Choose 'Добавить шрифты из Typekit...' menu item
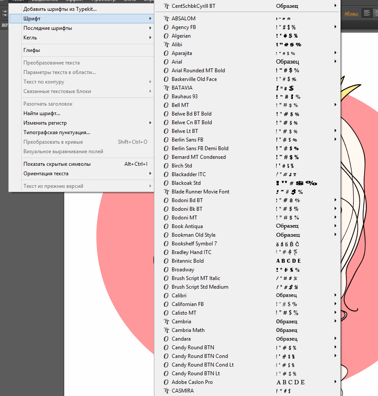378x396 pixels. click(81, 9)
